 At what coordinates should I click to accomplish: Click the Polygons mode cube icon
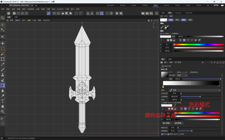(x=63, y=13)
